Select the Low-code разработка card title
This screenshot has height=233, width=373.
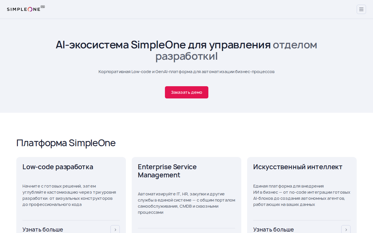[x=58, y=167]
